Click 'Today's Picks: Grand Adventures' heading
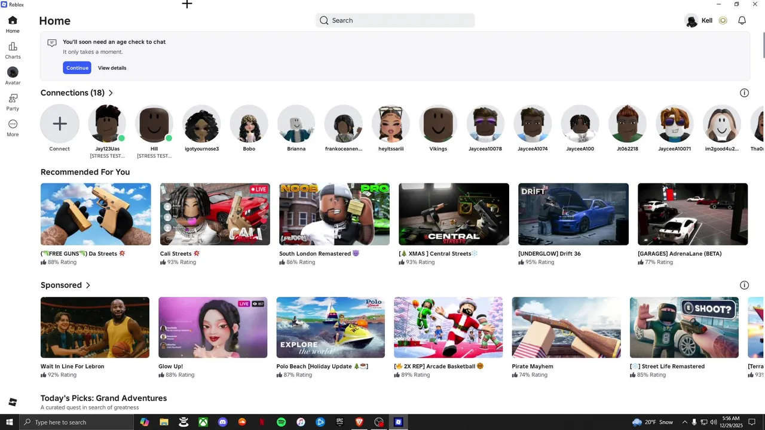This screenshot has height=430, width=765. 103,398
